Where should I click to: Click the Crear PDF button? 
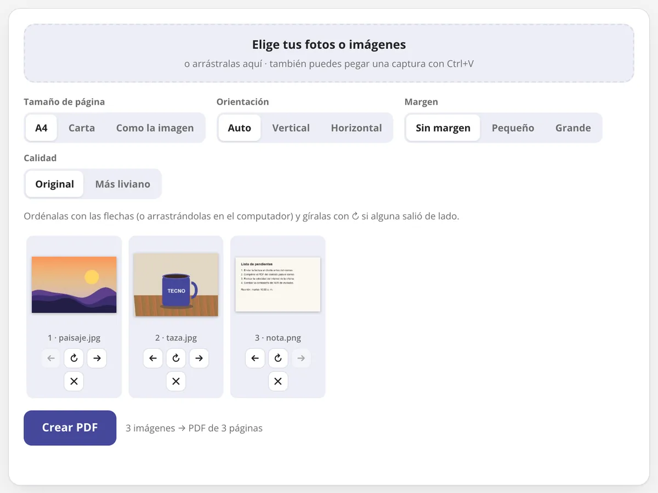coord(70,428)
